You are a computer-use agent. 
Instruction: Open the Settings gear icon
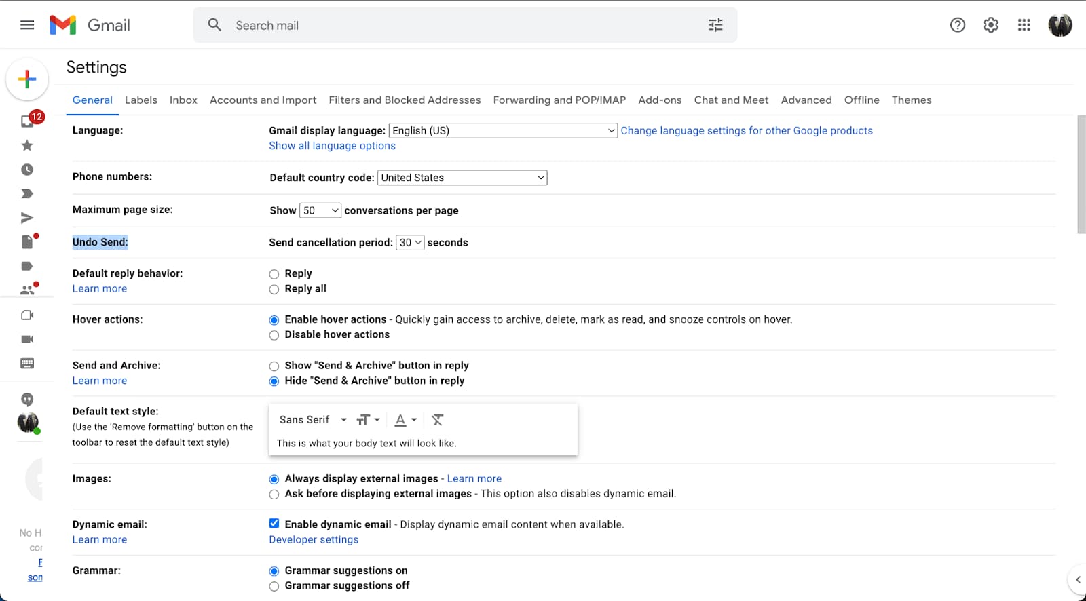click(x=991, y=25)
